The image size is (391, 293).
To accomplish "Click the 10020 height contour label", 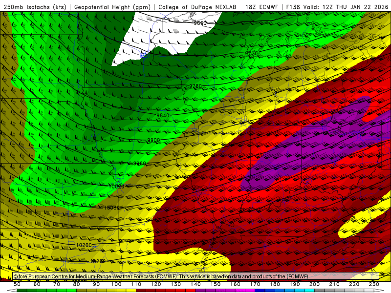I will (x=116, y=186).
